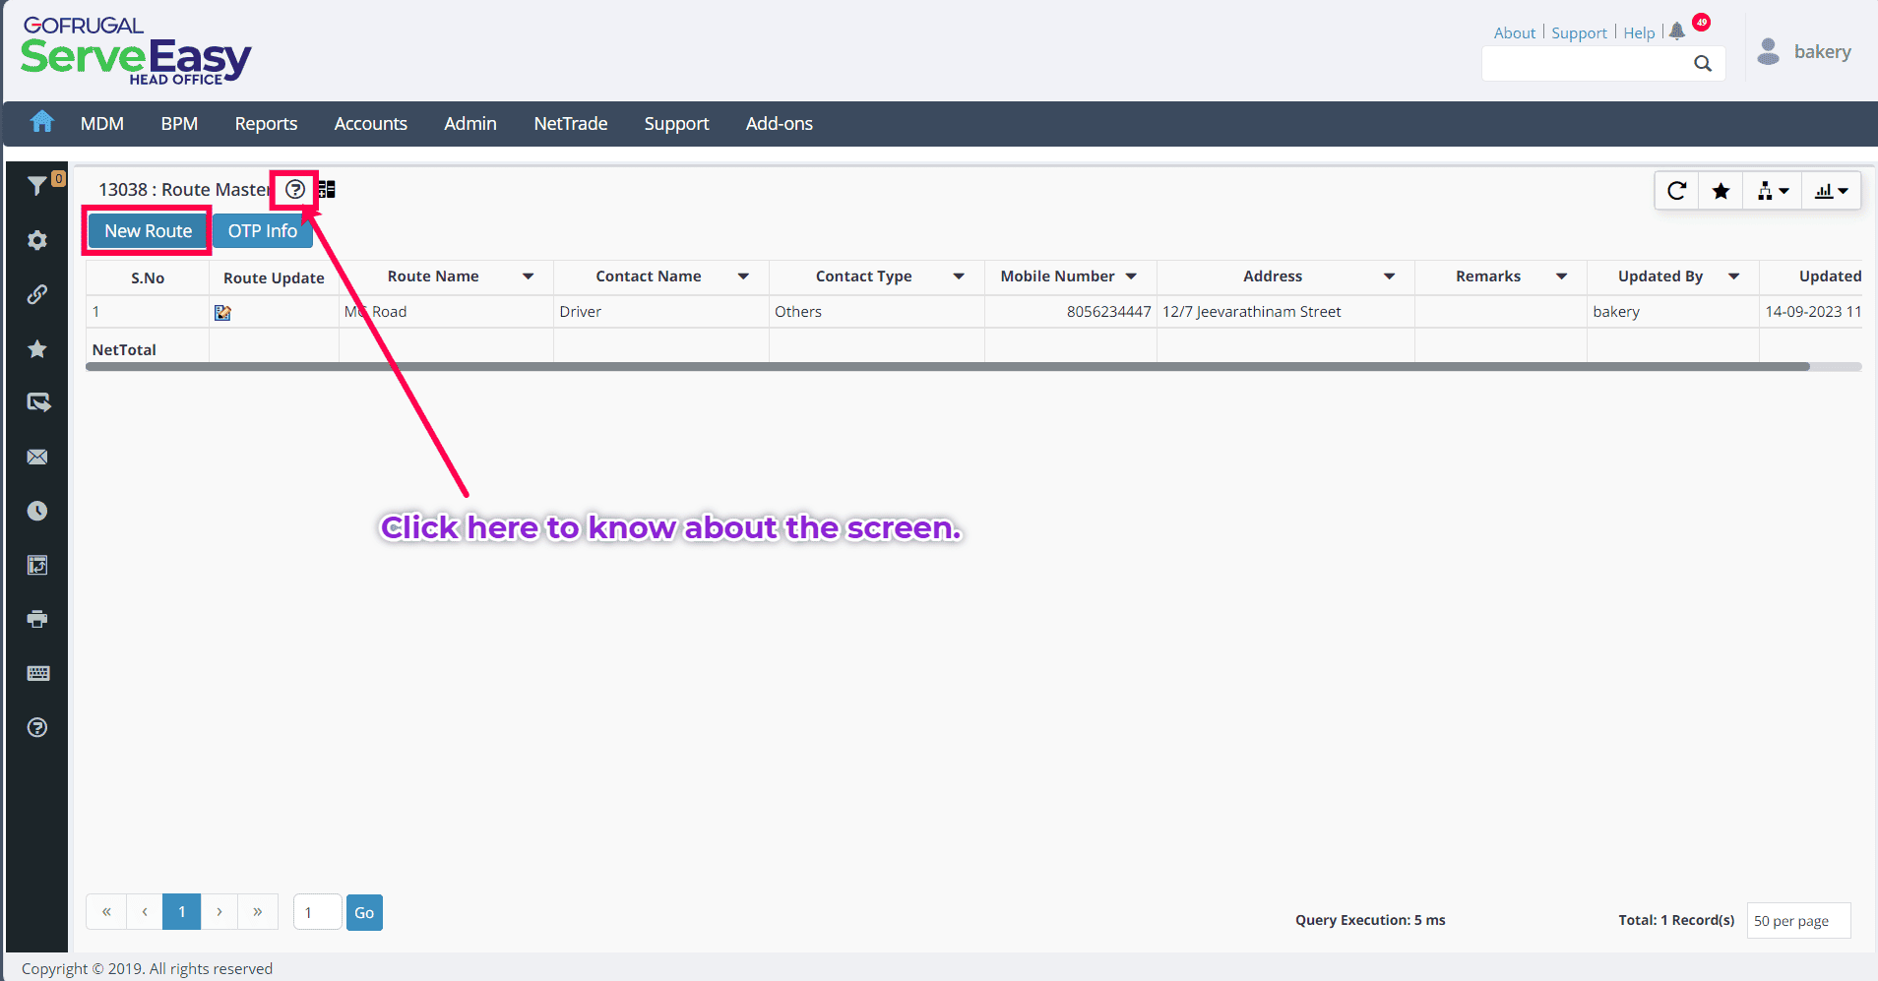This screenshot has width=1878, height=981.
Task: Click the New Route button
Action: coord(148,230)
